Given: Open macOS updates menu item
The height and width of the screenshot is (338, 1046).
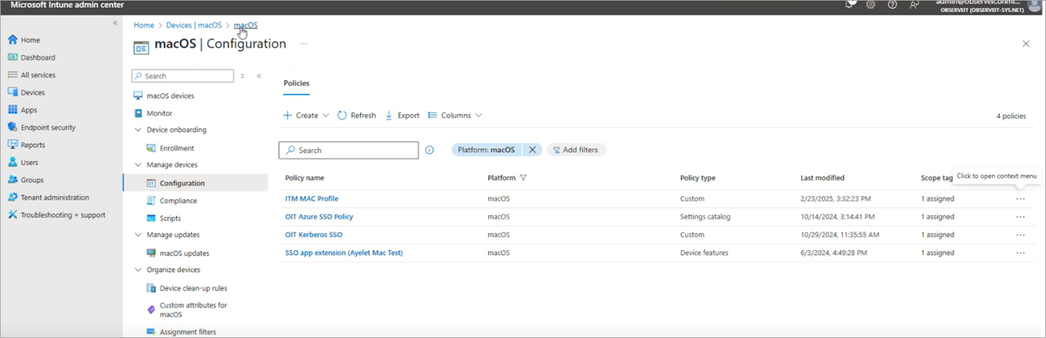Looking at the screenshot, I should point(177,253).
